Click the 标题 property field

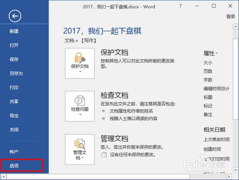point(208,97)
